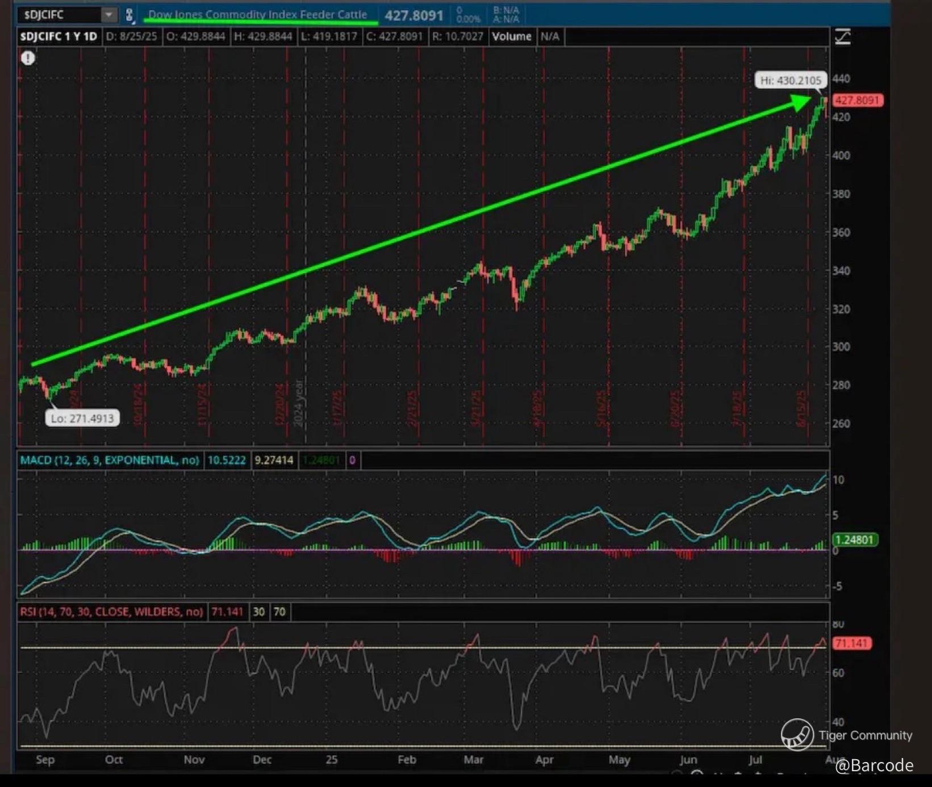Click the exclamation alert icon on the chart
The width and height of the screenshot is (932, 787).
tap(28, 58)
